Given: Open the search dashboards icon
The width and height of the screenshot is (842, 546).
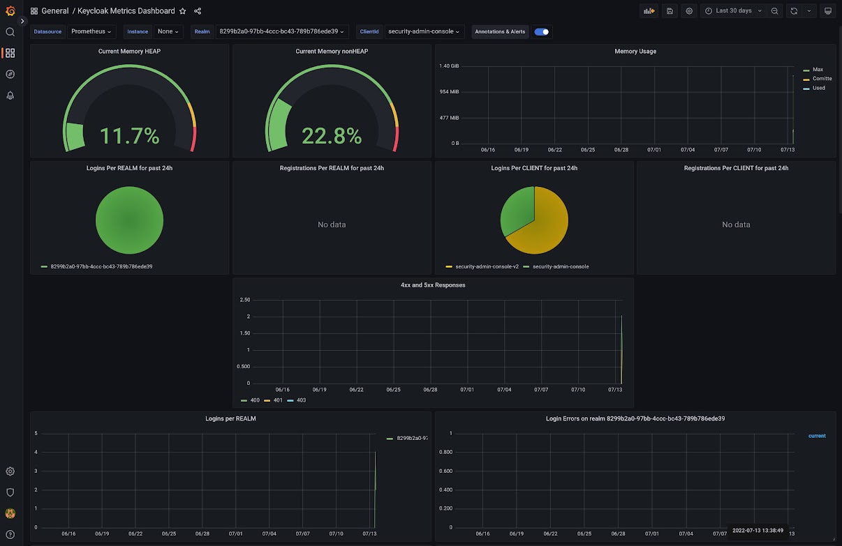Looking at the screenshot, I should 10,32.
